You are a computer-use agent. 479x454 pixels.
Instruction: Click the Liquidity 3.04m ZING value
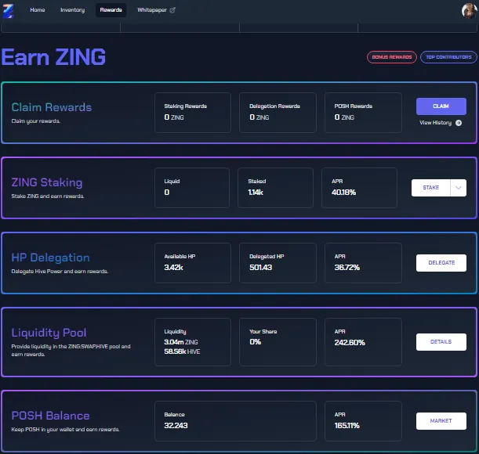181,342
